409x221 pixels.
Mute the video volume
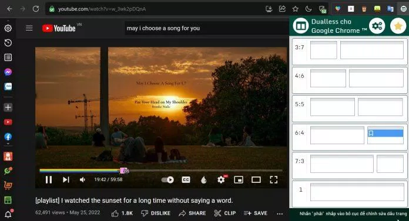click(82, 179)
